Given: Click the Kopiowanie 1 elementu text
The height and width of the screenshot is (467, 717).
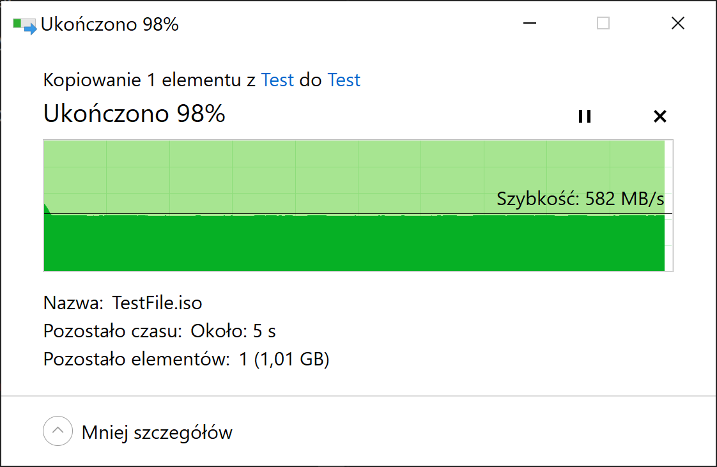Looking at the screenshot, I should pyautogui.click(x=142, y=80).
